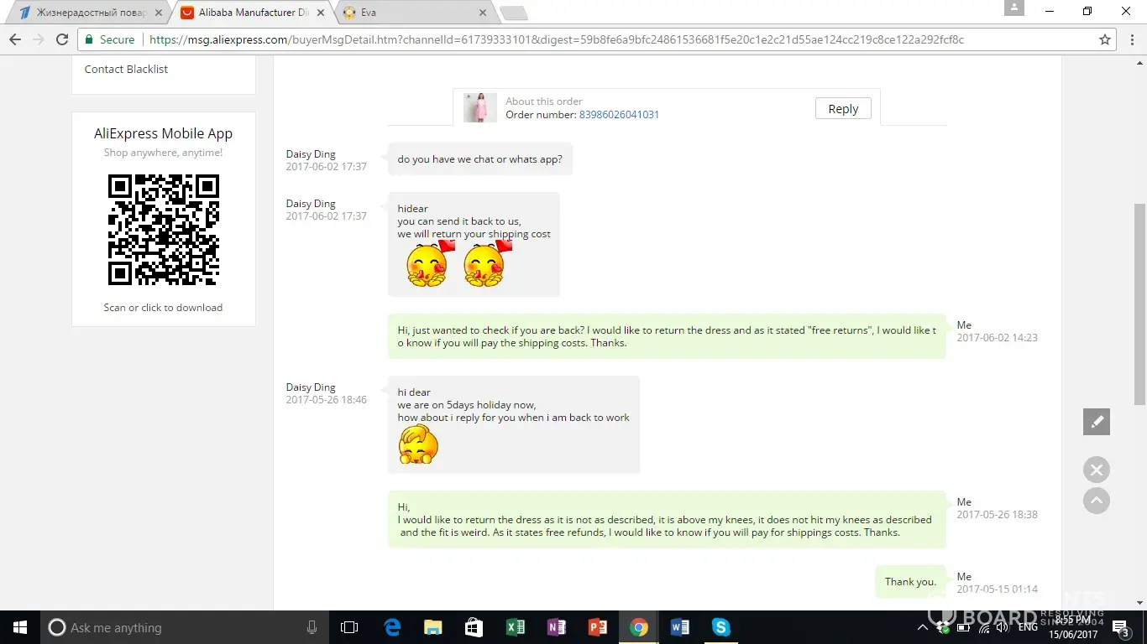Open Task View on the taskbar
The image size is (1147, 644).
[x=349, y=627]
